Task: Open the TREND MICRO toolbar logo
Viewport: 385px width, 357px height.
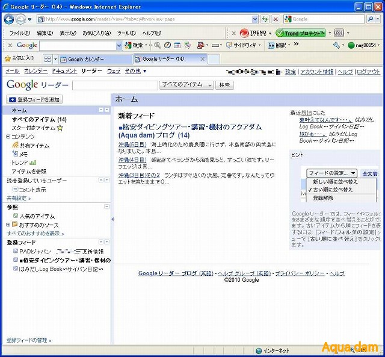Action: tap(253, 33)
